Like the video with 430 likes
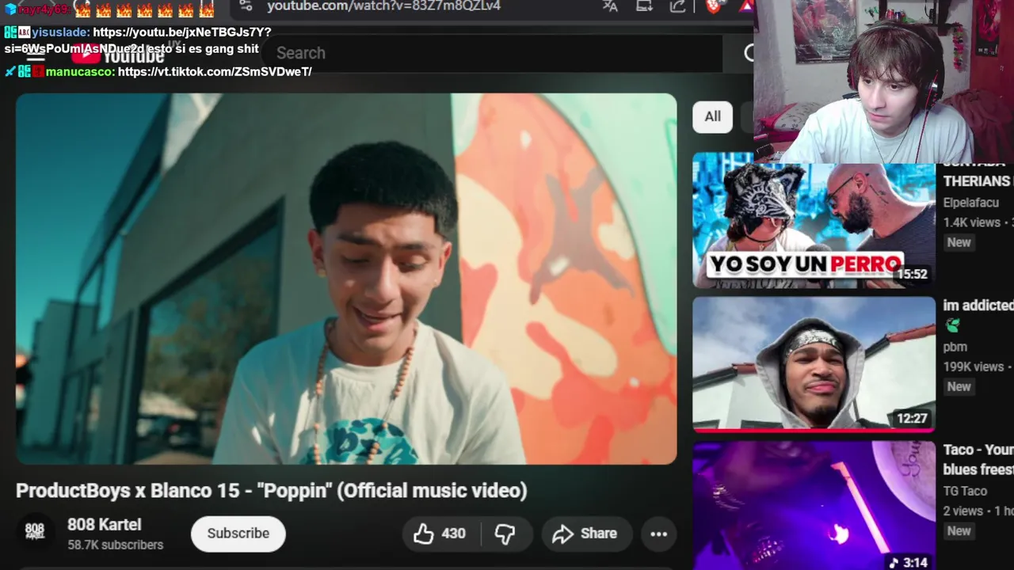Image resolution: width=1014 pixels, height=570 pixels. click(x=439, y=534)
